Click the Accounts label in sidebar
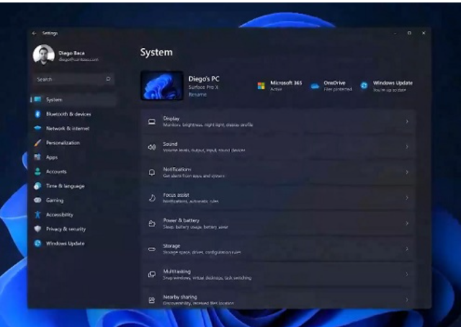 (56, 171)
